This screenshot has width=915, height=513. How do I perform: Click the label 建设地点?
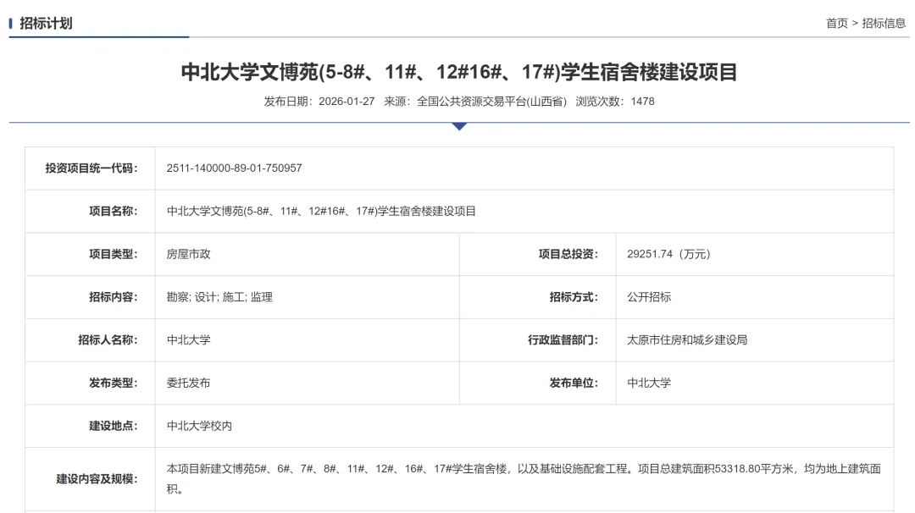114,426
